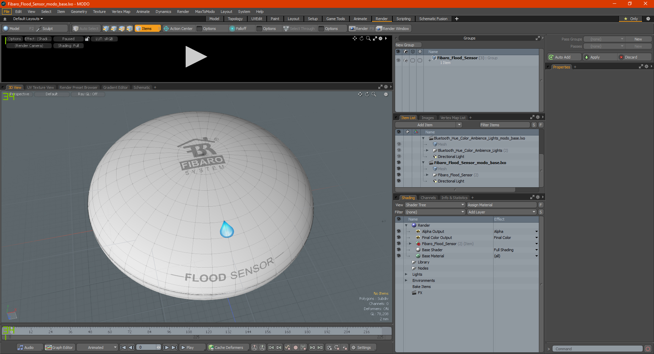Expand the Lights entry in Shader Tree
The width and height of the screenshot is (654, 354).
click(406, 274)
